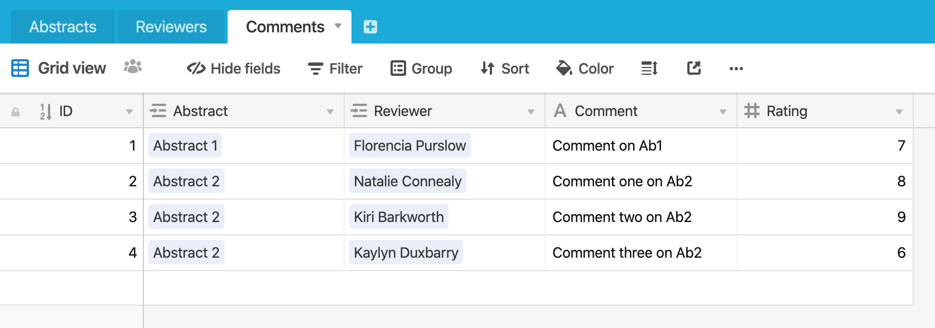Open the three-dot more options menu
The height and width of the screenshot is (328, 935).
click(x=736, y=69)
